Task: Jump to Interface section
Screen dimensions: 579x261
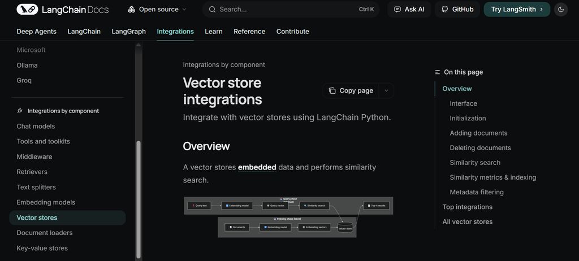Action: (x=464, y=104)
